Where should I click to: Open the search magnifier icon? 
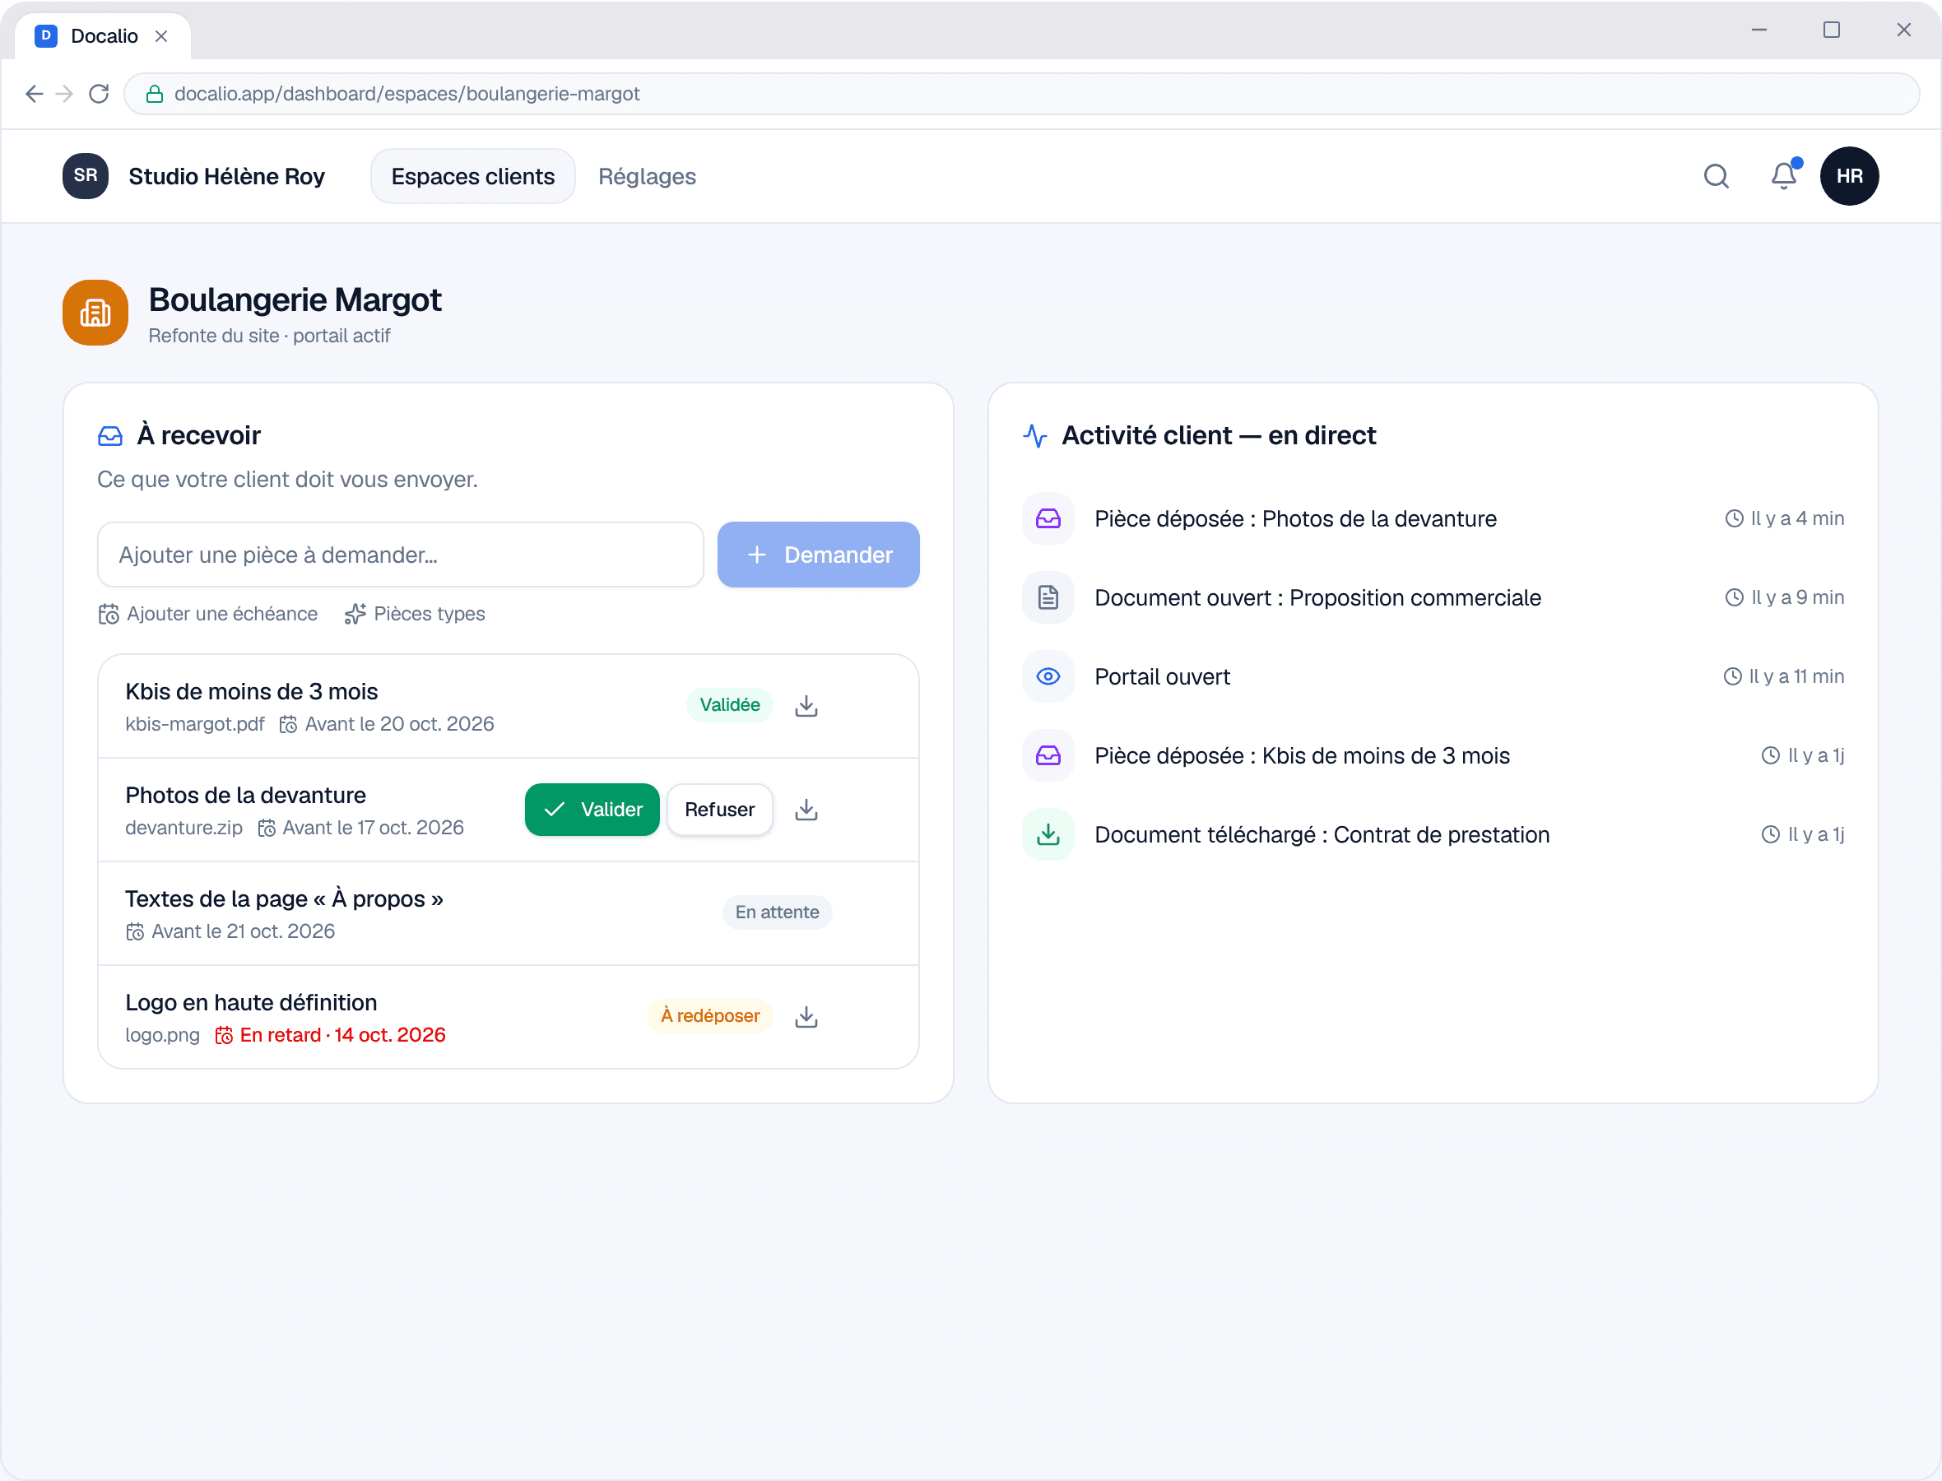[1716, 176]
